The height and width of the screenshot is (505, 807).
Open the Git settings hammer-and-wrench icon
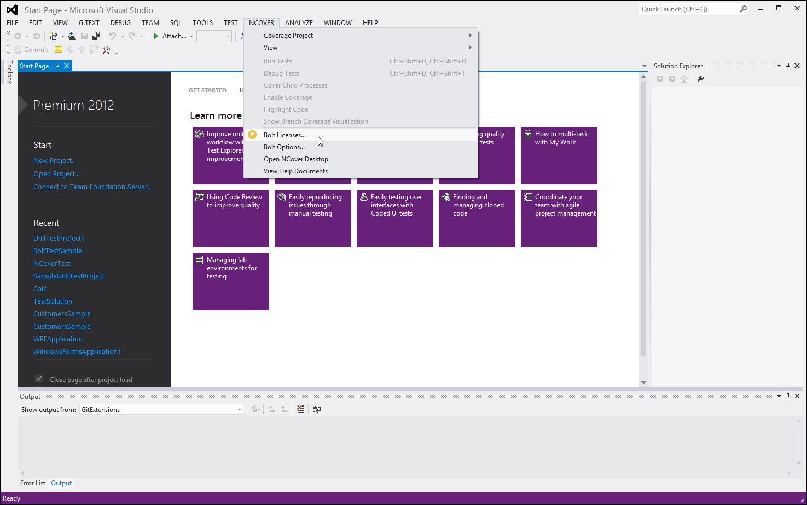click(x=106, y=50)
